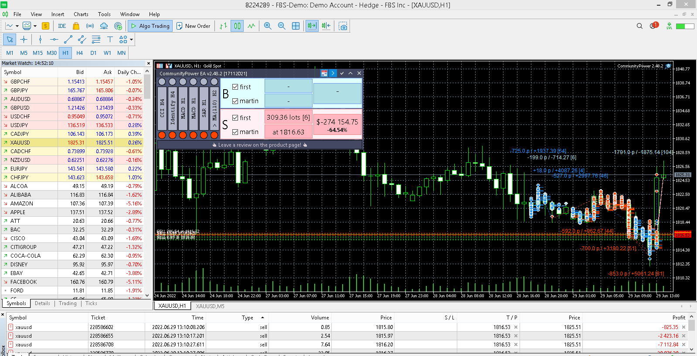Open the Market shopping bag icon
Viewport: 697px width, 356px height.
coord(76,26)
